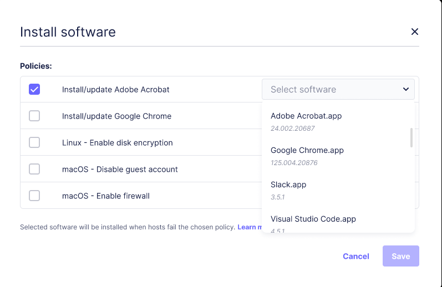Enable the Linux disk encryption policy checkbox
Image resolution: width=442 pixels, height=287 pixels.
click(34, 142)
